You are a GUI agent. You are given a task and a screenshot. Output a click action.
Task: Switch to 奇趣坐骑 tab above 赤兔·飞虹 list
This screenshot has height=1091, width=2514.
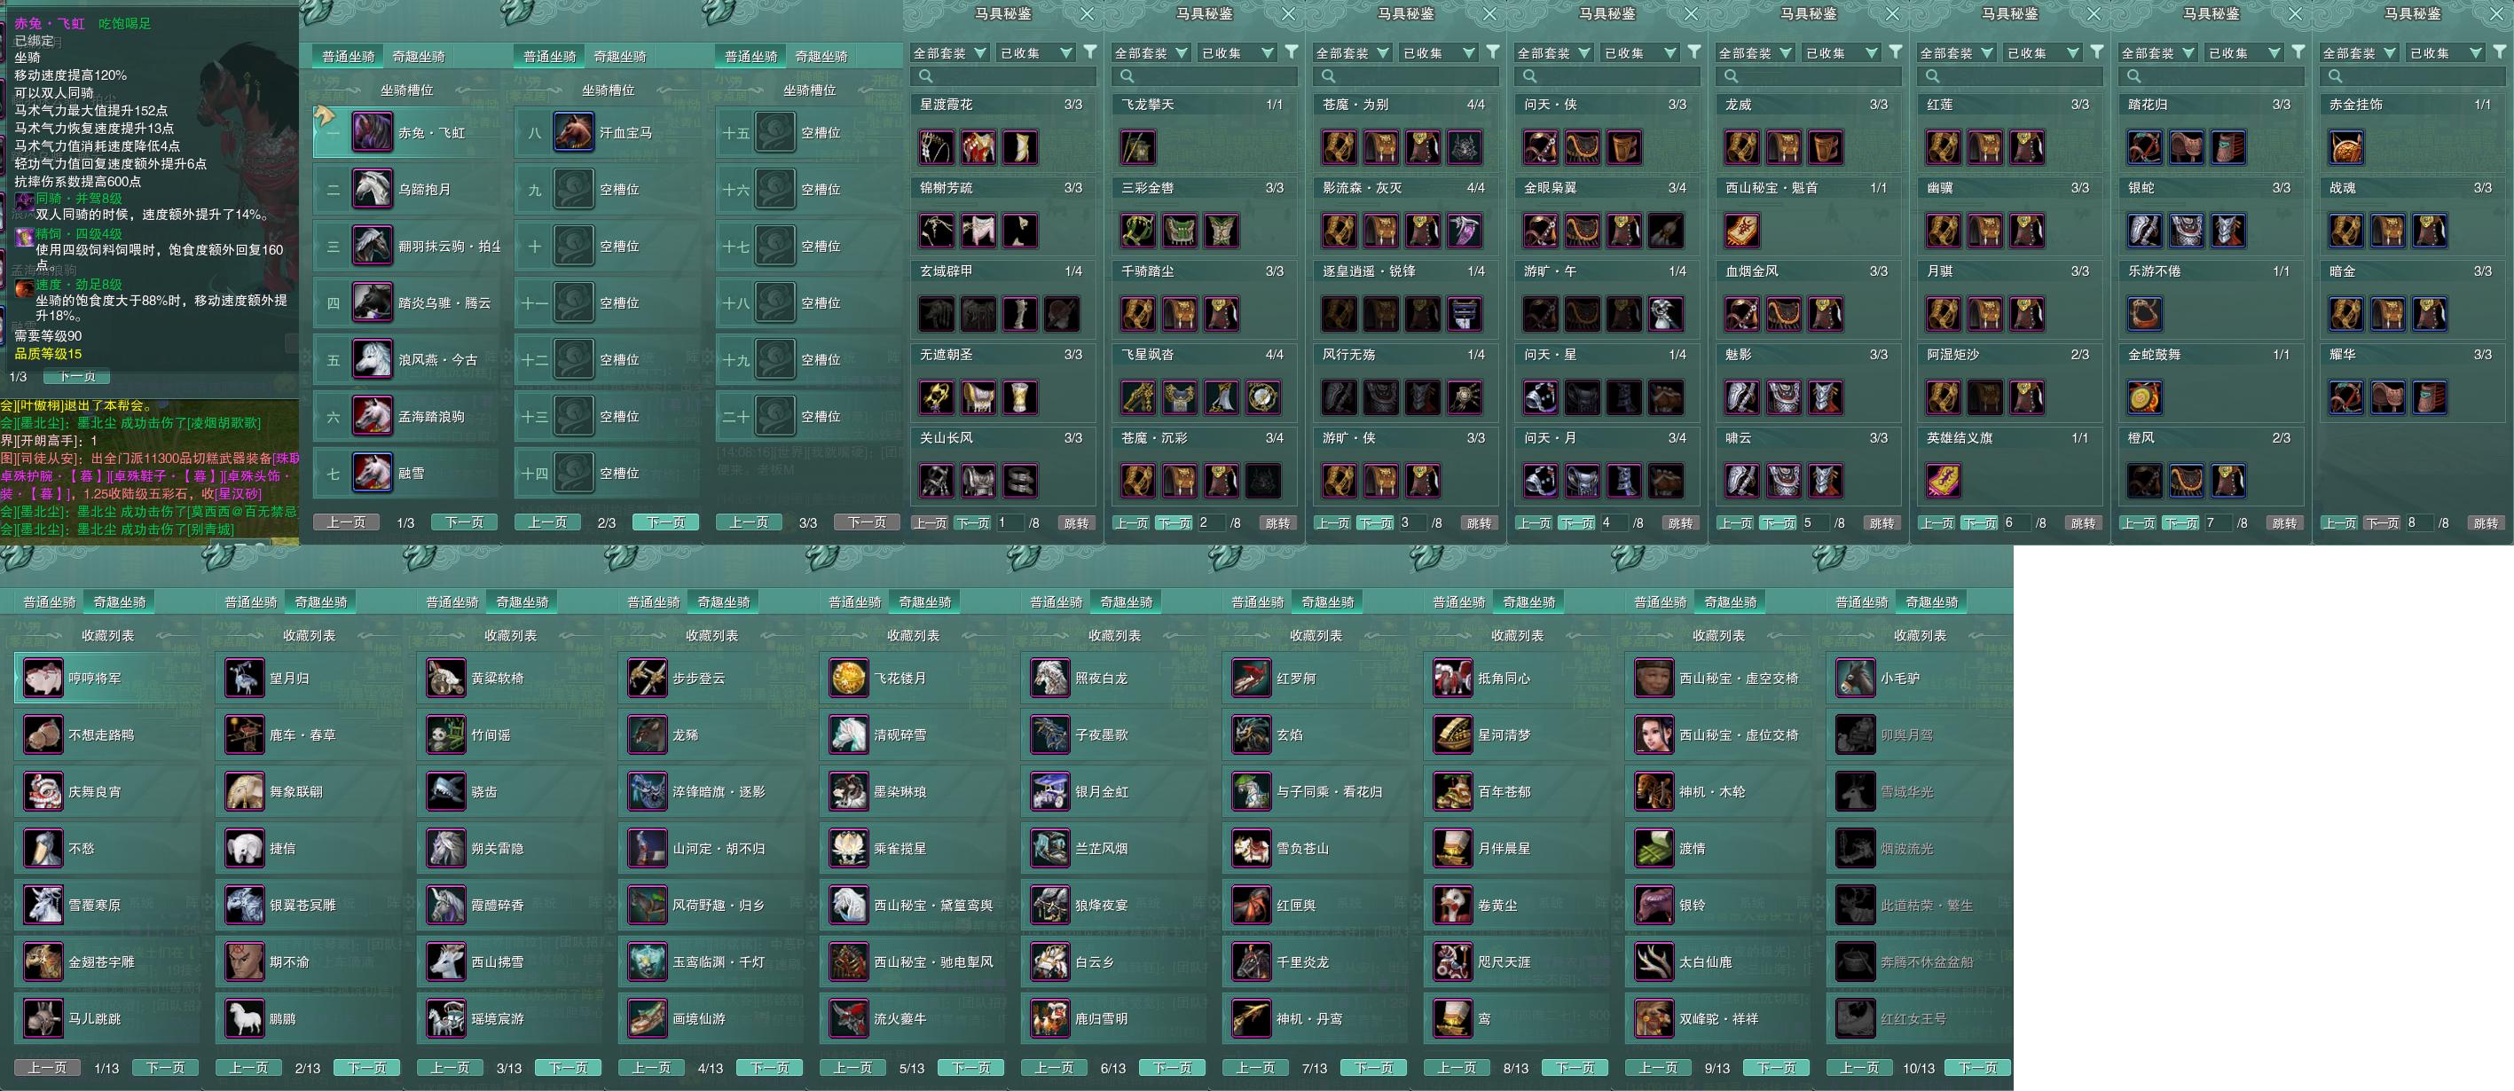(419, 57)
